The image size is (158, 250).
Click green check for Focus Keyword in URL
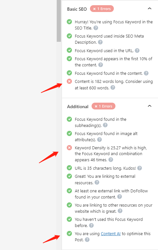click(x=69, y=51)
